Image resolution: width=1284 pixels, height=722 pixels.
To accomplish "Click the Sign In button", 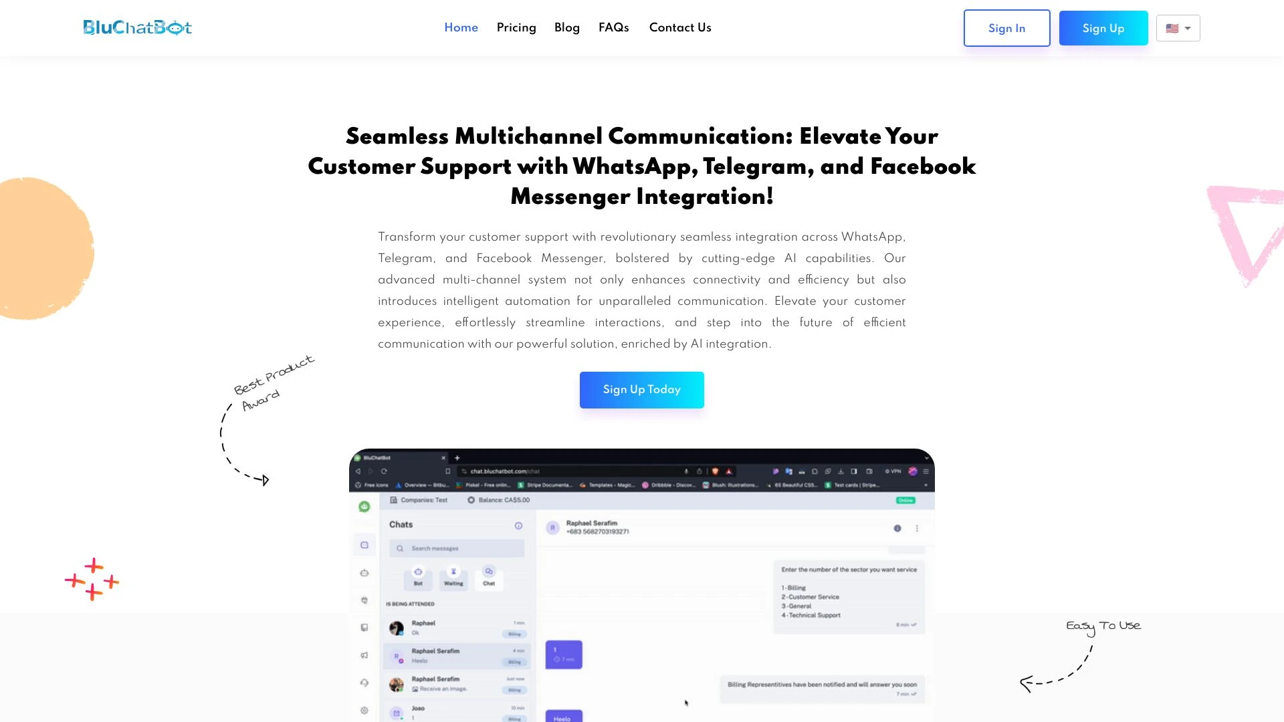I will 1006,28.
